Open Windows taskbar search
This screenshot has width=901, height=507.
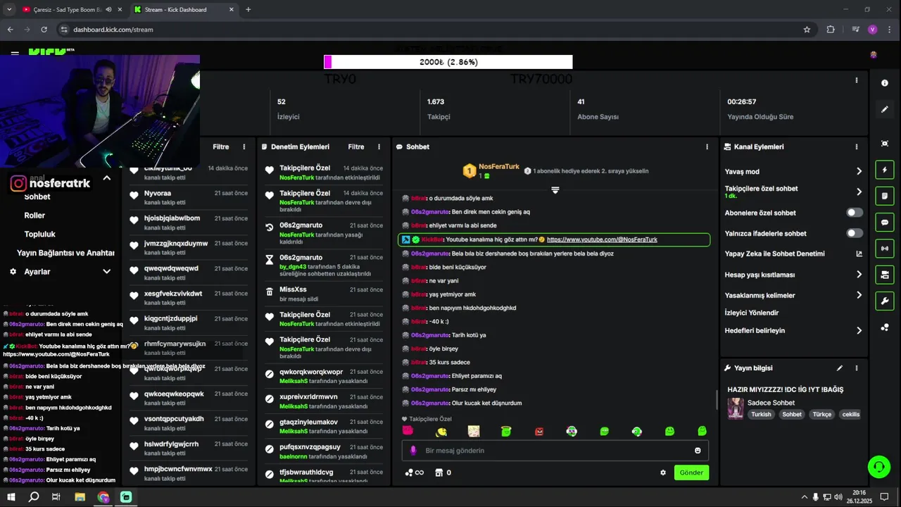pyautogui.click(x=34, y=497)
